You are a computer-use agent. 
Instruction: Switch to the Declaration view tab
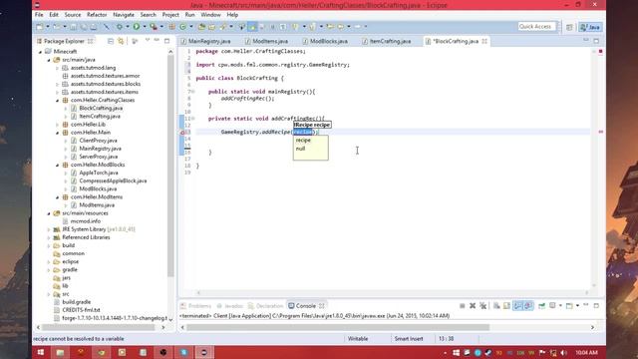[265, 306]
